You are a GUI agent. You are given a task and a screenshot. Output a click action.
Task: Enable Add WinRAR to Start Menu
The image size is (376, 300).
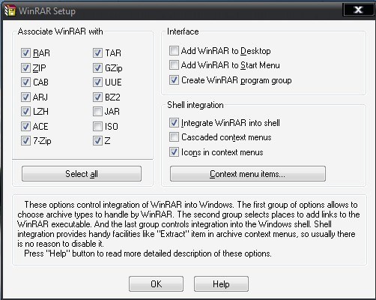(x=174, y=65)
